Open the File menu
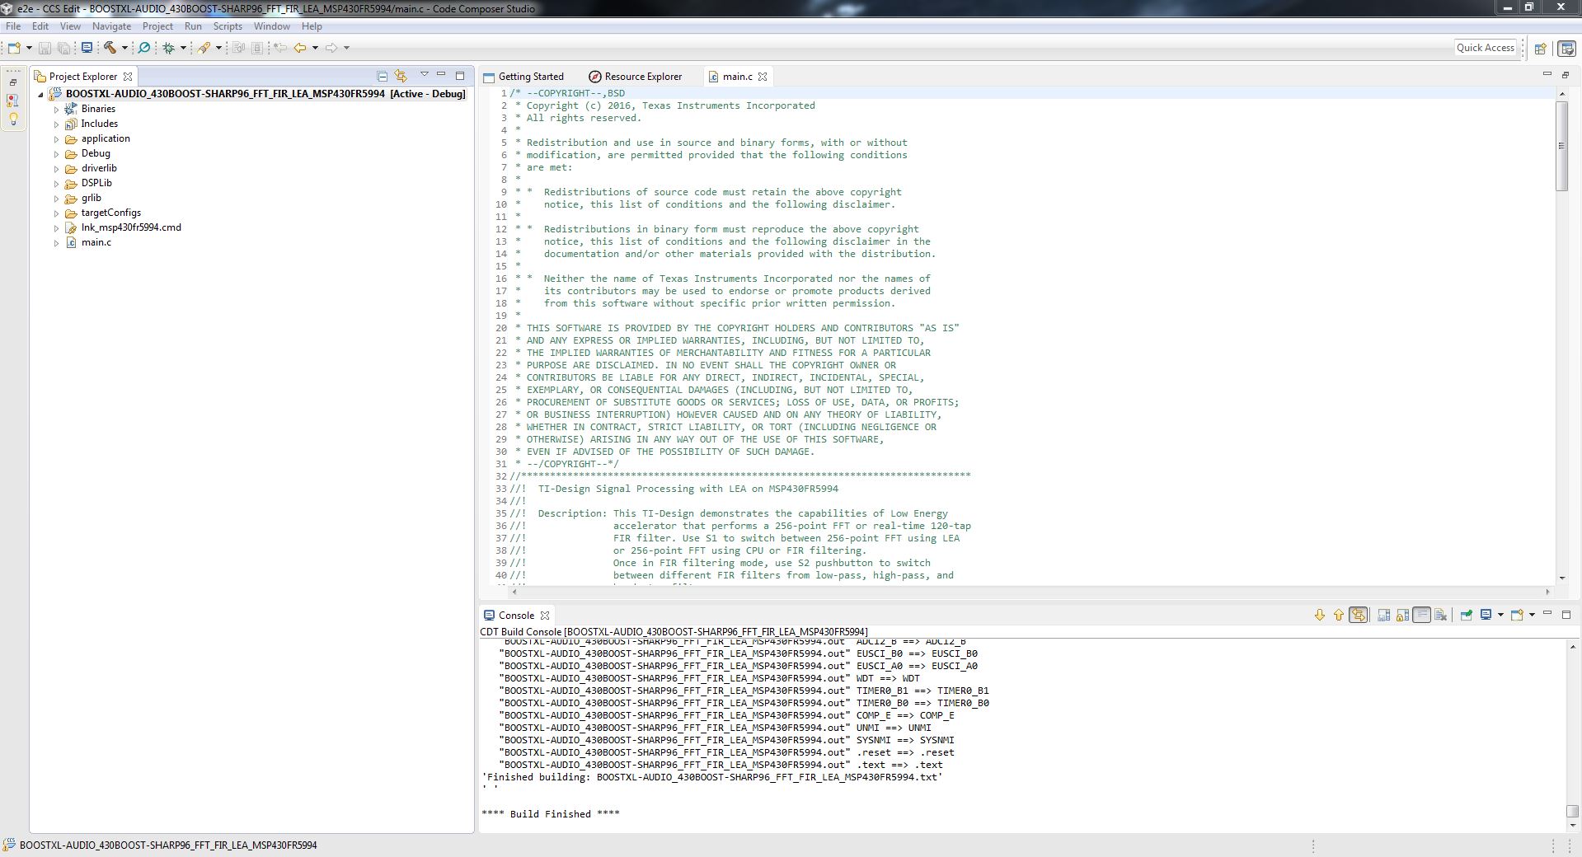 coord(13,26)
